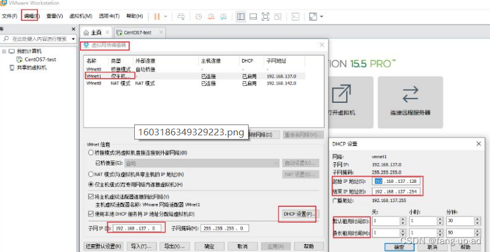Select the NAT 模式 radio button
The height and width of the screenshot is (252, 490).
click(x=91, y=174)
